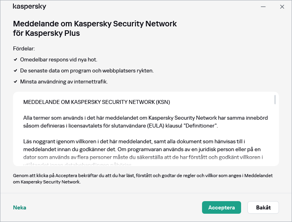Minimize the Kaspersky installer window
Screen dimensions: 292x222
[263, 7]
